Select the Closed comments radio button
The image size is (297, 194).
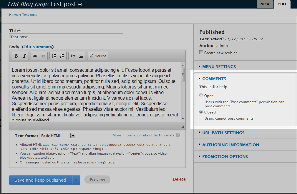pos(201,112)
